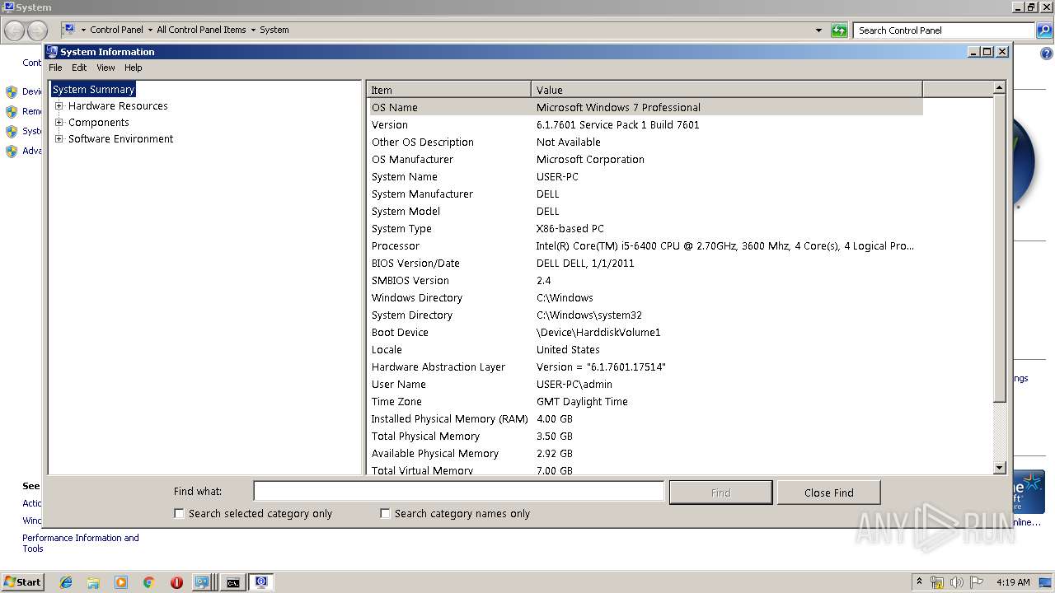Screen dimensions: 1055x593
Task: Open the Action Center flag icon
Action: click(x=977, y=582)
